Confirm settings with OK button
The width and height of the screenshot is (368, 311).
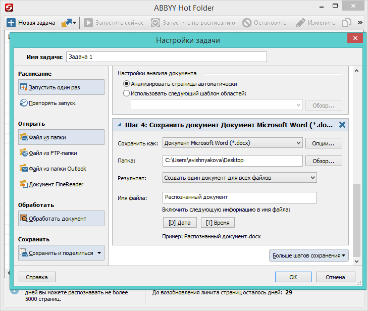(x=293, y=277)
